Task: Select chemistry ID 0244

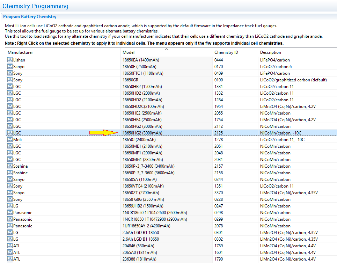Action: pyautogui.click(x=219, y=180)
